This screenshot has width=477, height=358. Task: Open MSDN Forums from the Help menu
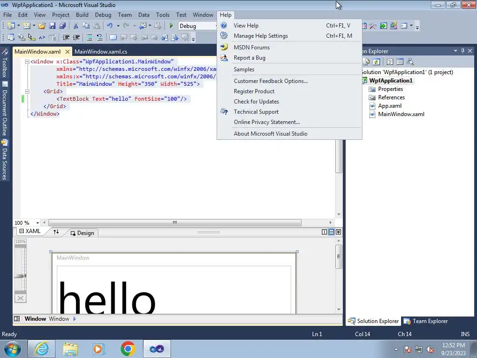289,48
